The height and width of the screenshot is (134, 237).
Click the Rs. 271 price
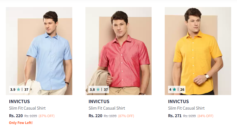pos(175,116)
